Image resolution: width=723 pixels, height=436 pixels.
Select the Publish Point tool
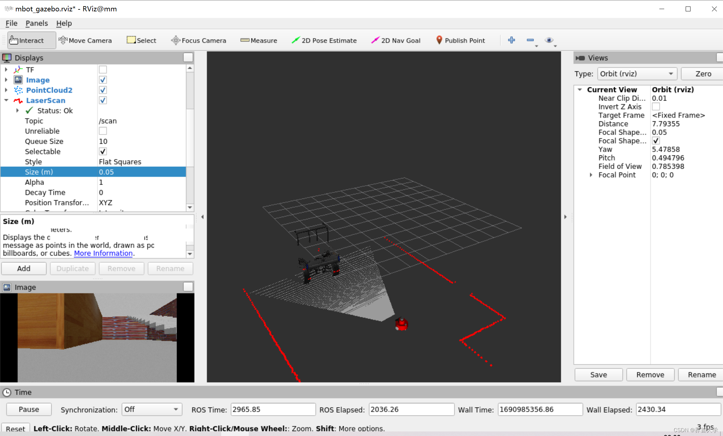coord(460,40)
